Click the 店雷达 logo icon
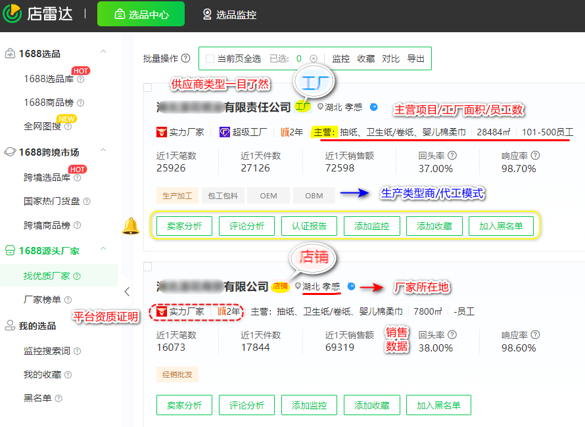Viewport: 585px width, 427px height. (x=12, y=14)
